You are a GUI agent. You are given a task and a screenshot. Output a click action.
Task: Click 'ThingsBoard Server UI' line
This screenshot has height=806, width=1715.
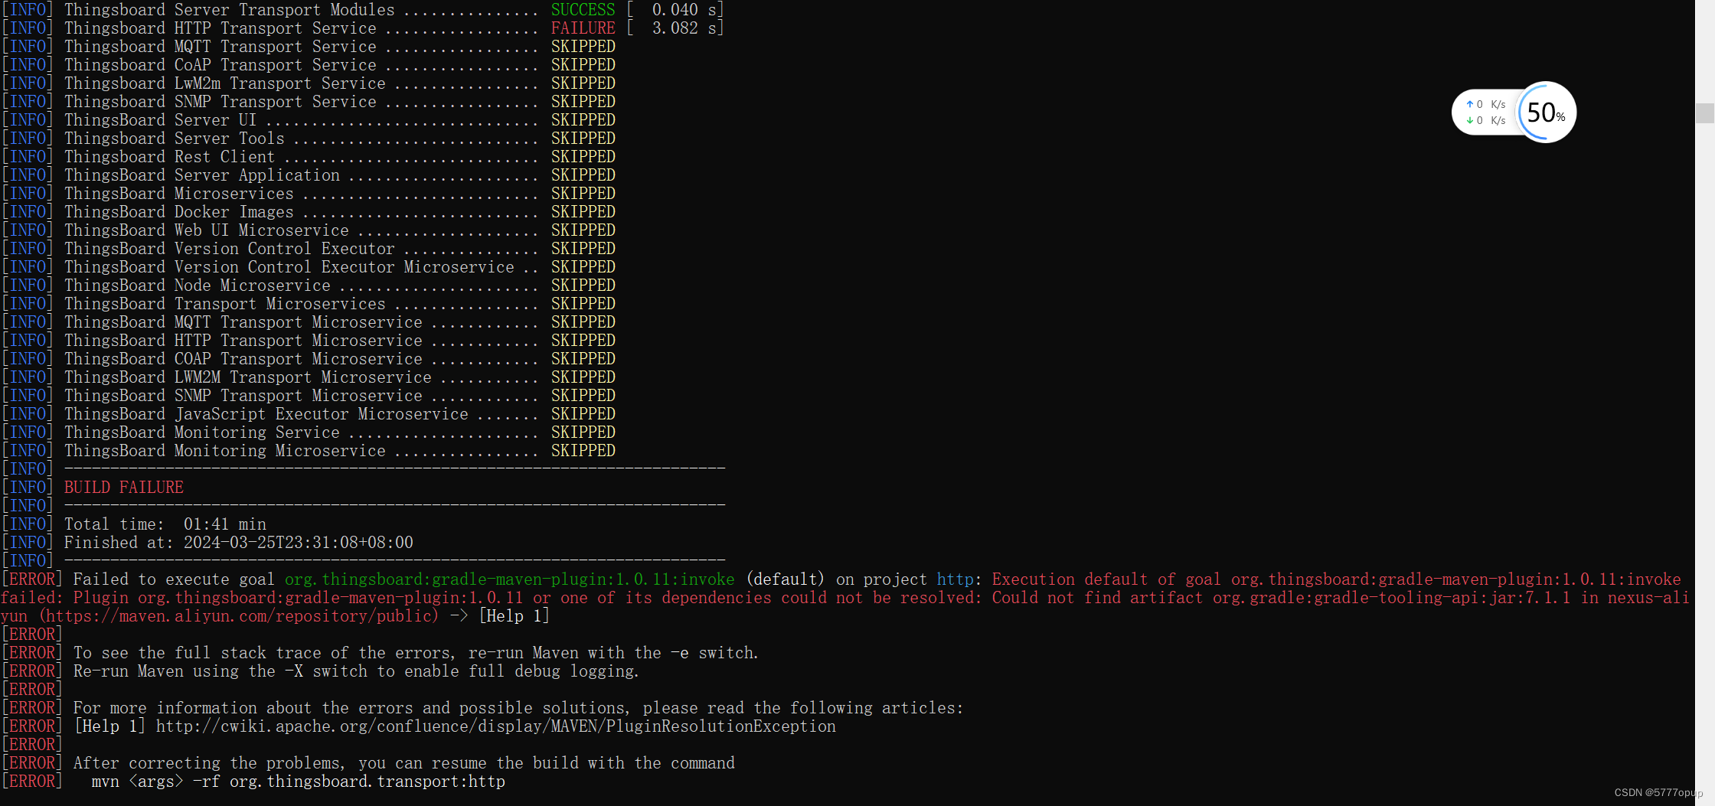click(x=309, y=120)
